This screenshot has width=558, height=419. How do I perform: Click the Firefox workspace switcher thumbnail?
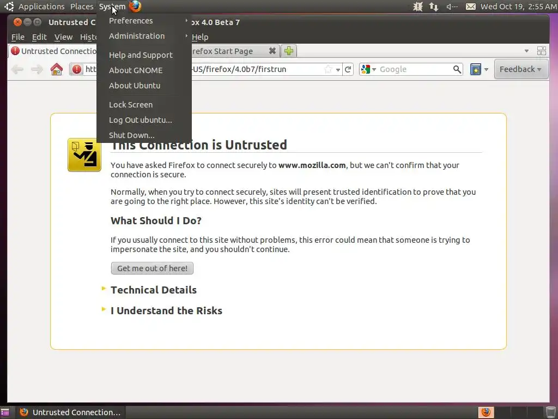486,412
